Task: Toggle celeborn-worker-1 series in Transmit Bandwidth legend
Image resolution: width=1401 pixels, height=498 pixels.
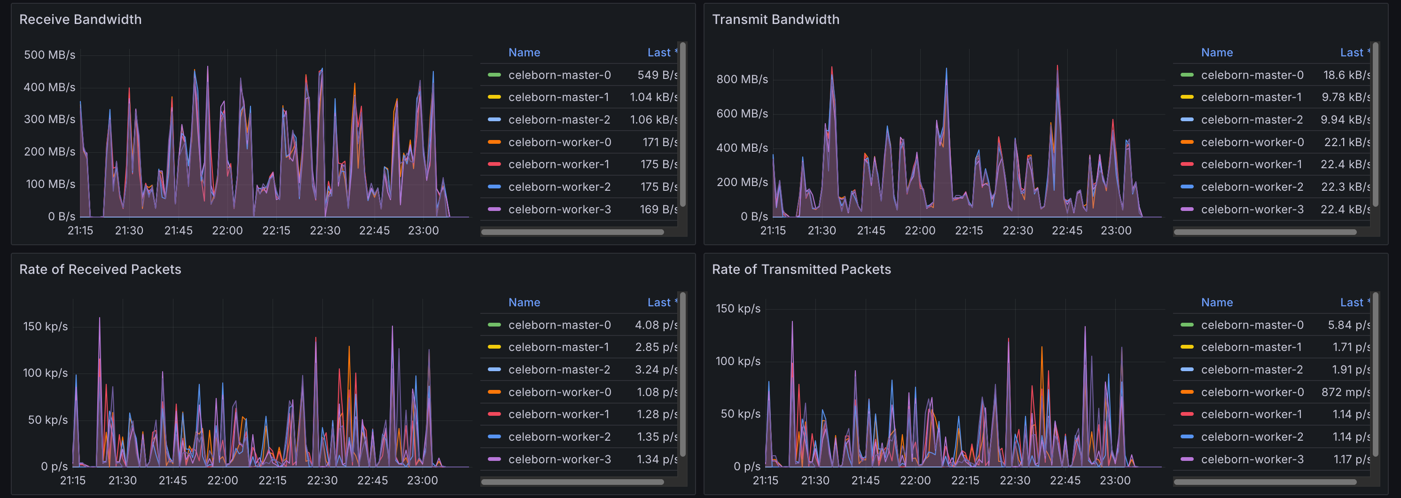Action: (1251, 164)
